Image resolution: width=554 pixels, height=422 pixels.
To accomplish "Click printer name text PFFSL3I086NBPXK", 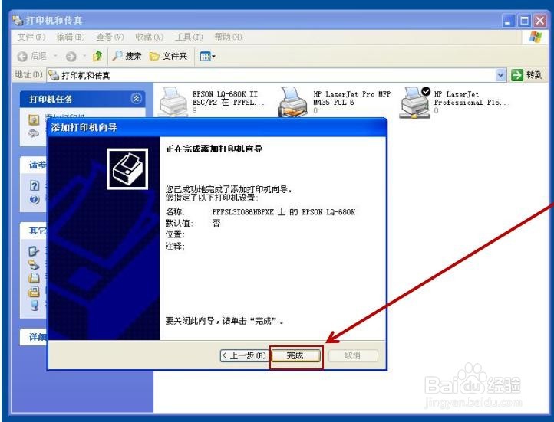I will (x=242, y=212).
